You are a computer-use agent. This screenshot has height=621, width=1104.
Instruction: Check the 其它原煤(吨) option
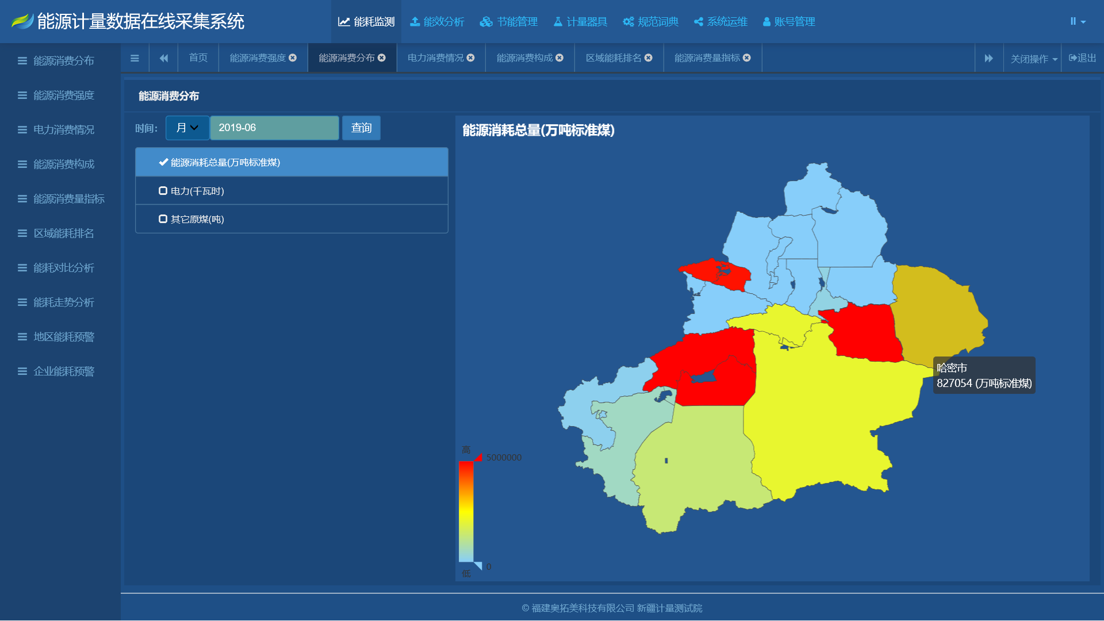[x=163, y=219]
